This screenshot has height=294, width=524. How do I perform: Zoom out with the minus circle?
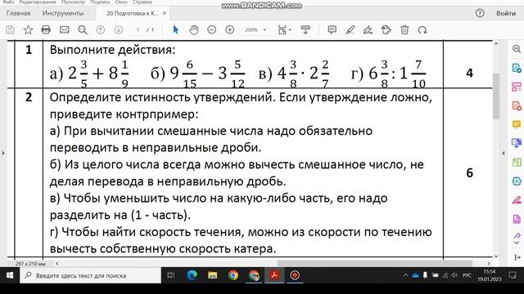[211, 30]
